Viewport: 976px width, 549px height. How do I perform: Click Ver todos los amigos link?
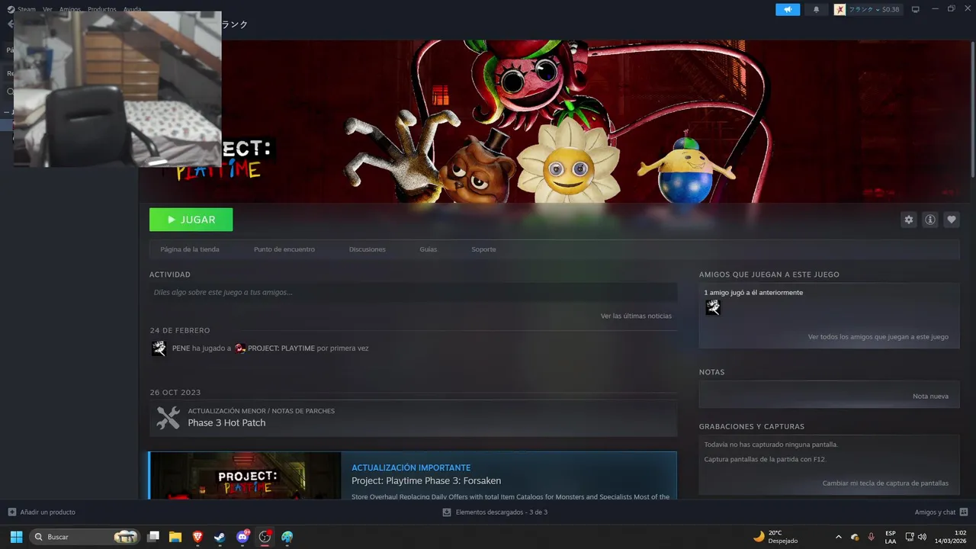click(x=878, y=337)
